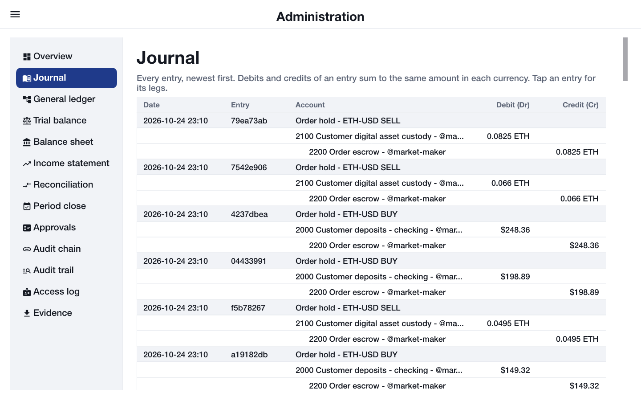This screenshot has width=641, height=401.
Task: Click the $198.89 debit amount
Action: tap(515, 277)
